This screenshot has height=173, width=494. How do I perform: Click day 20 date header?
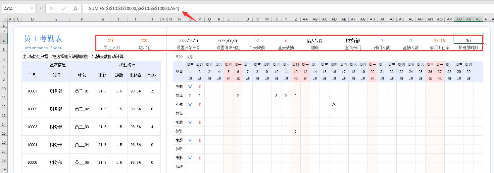tap(372, 71)
